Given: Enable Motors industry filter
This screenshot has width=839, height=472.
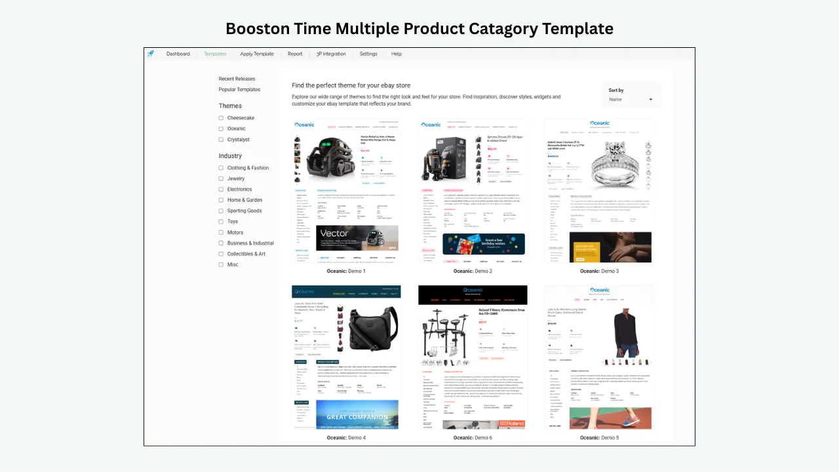Looking at the screenshot, I should tap(221, 232).
